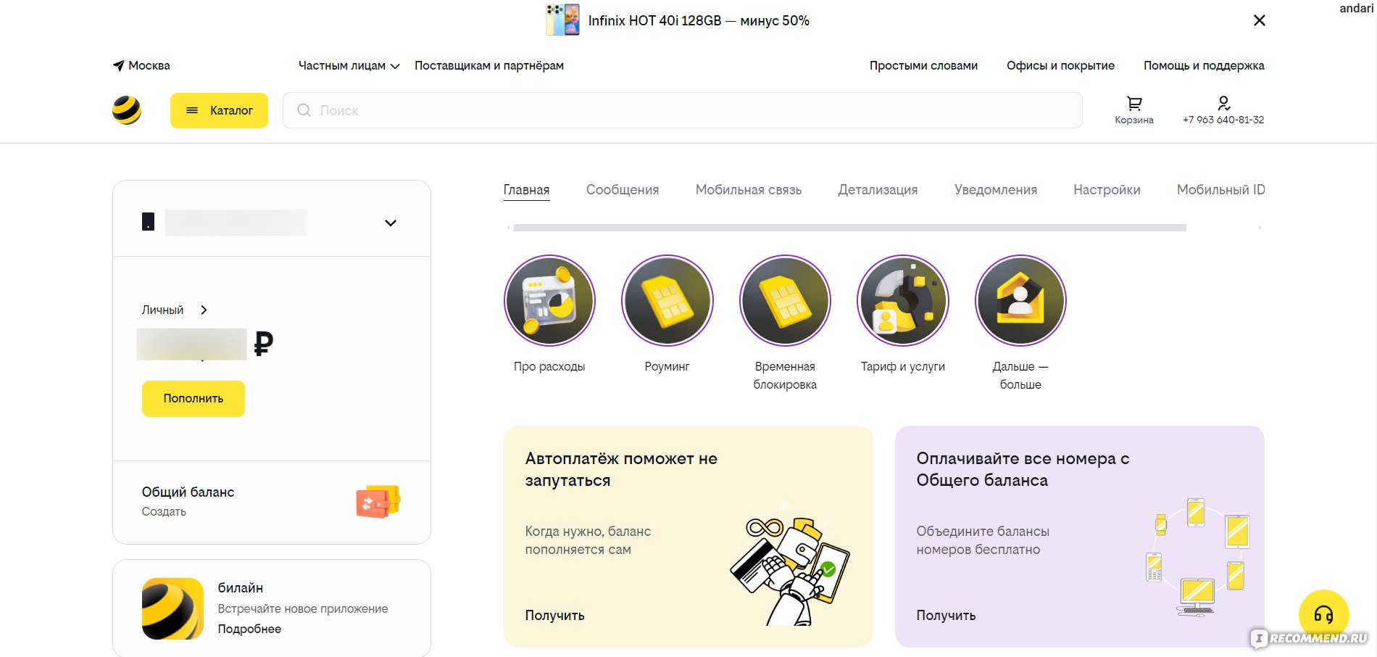Click the search magnifier icon
The image size is (1377, 657).
[x=304, y=110]
